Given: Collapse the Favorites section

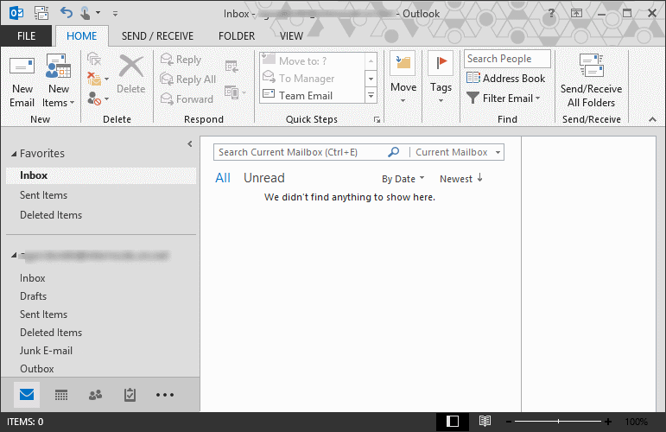Looking at the screenshot, I should coord(14,154).
